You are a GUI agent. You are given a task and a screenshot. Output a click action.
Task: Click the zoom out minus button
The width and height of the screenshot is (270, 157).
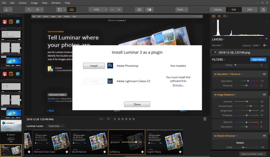[112, 9]
